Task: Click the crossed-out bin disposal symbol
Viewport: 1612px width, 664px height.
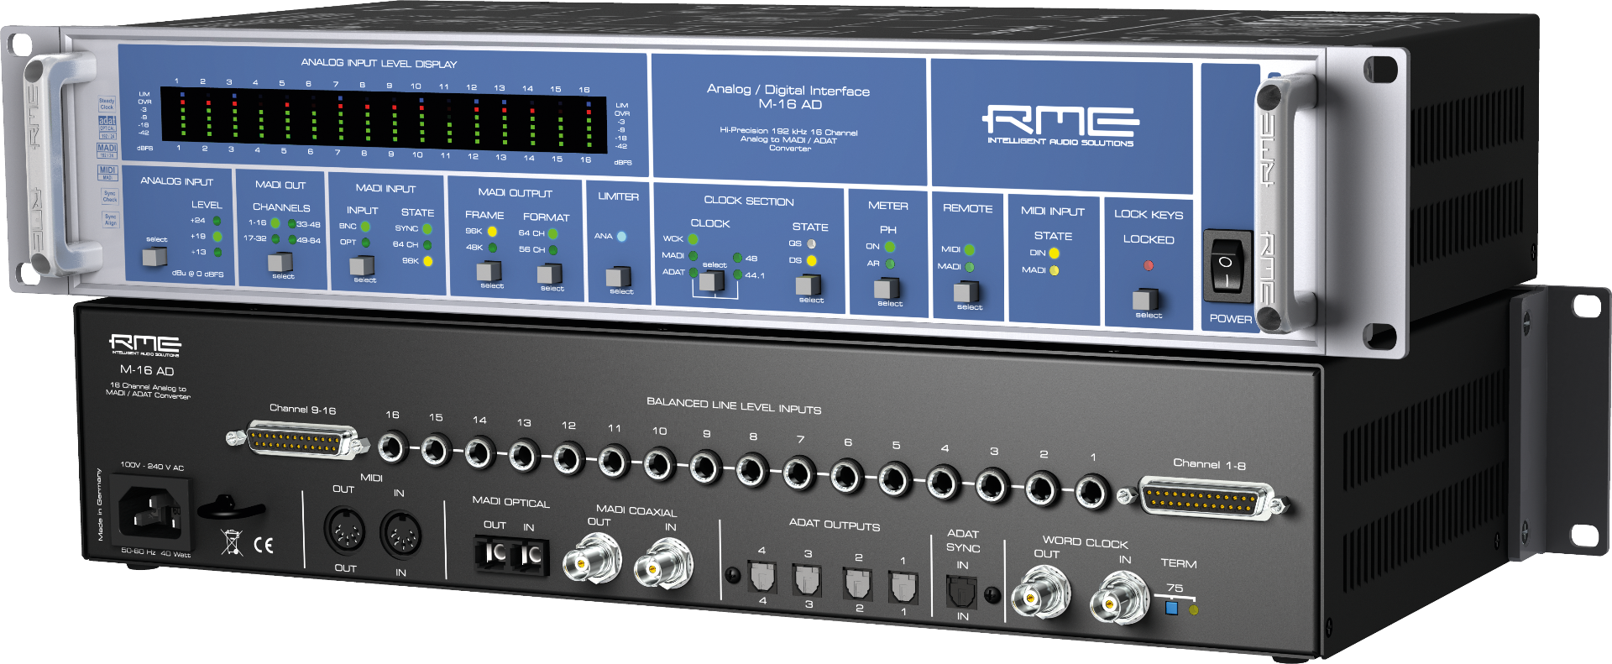Action: [233, 542]
